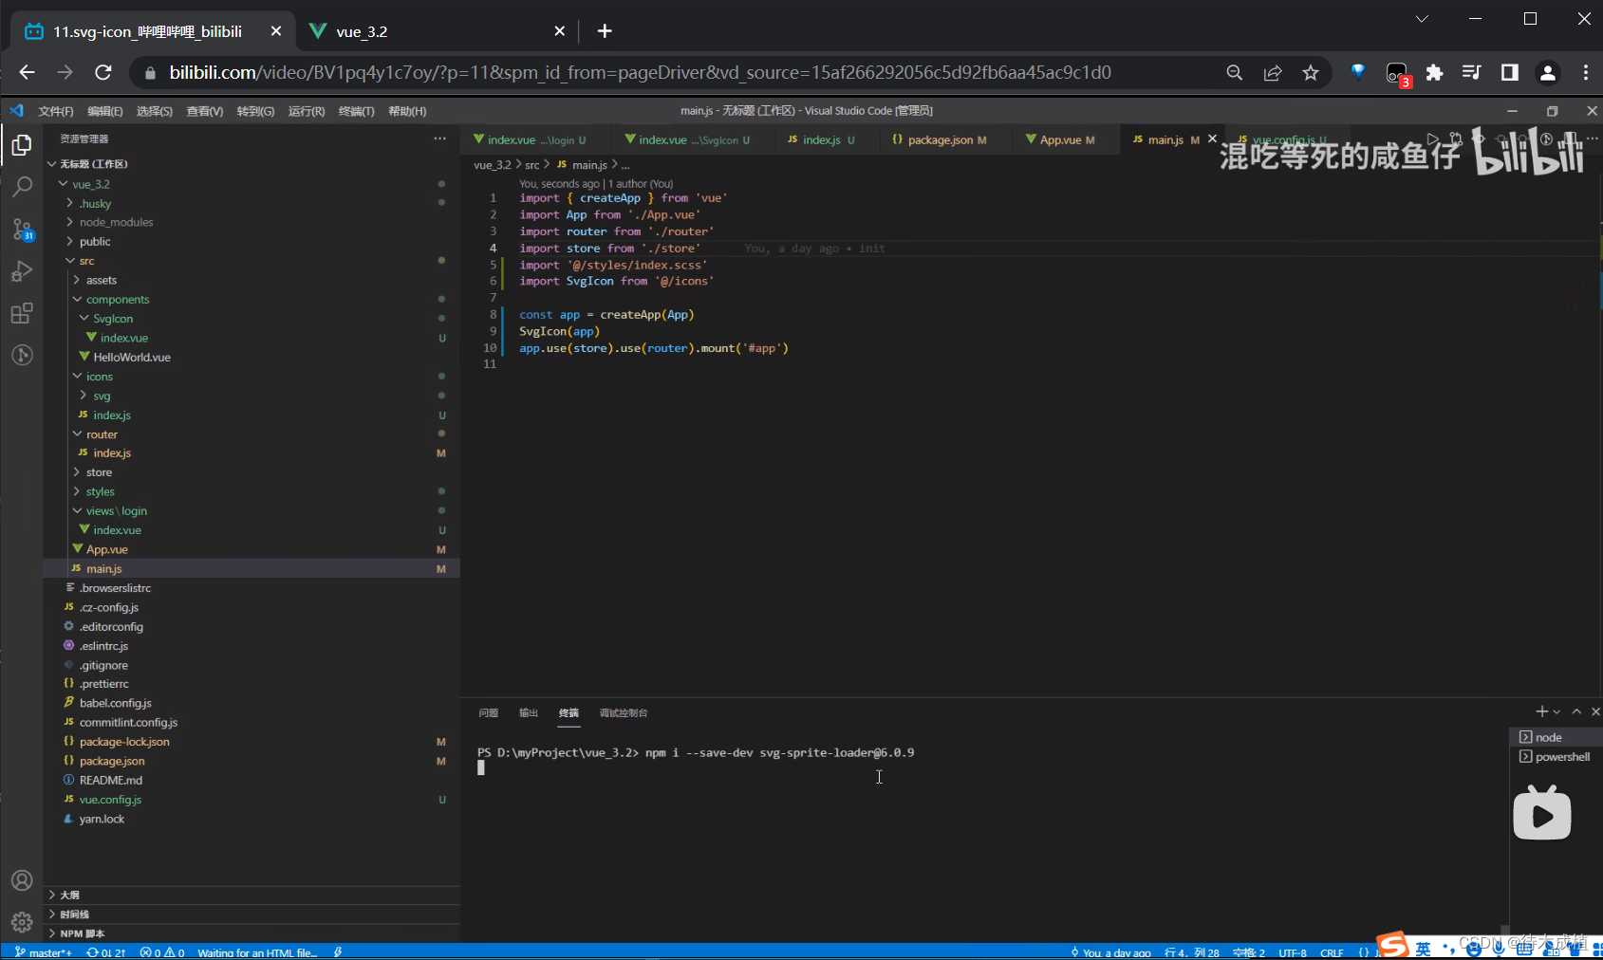Open README.md in the explorer
This screenshot has height=960, width=1603.
(x=111, y=780)
